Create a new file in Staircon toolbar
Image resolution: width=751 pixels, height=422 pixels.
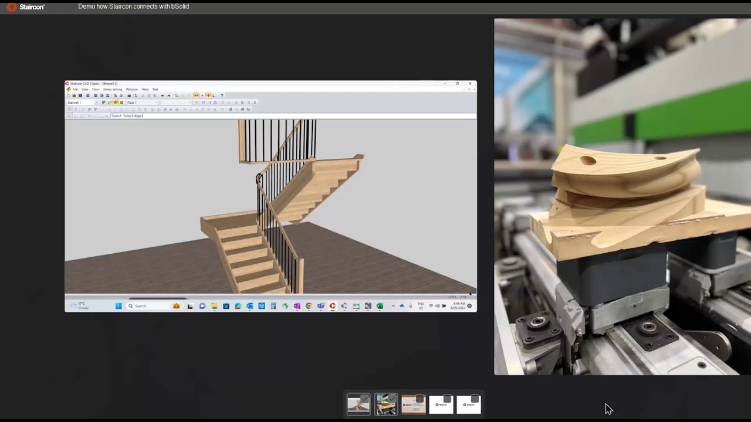tap(68, 96)
